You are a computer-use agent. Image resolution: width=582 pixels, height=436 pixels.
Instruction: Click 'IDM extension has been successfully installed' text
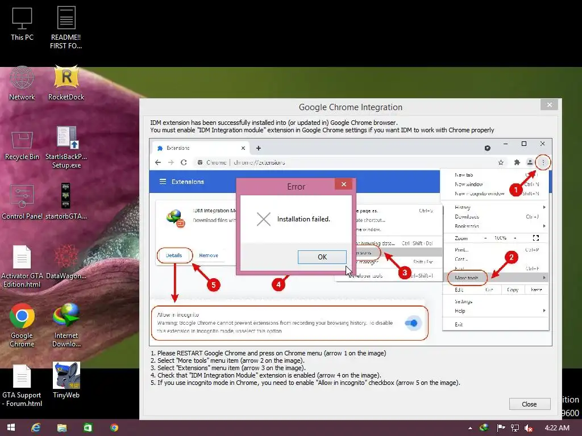274,123
